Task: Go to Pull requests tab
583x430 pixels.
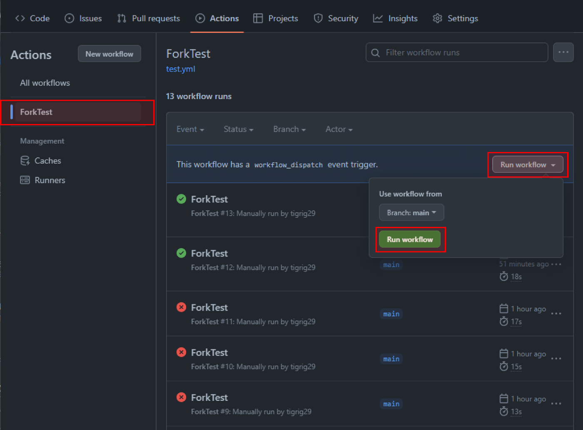Action: [149, 18]
